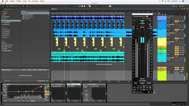This screenshot has width=189, height=106.
Task: Expand the FF Pro-Q 2 item
Action: (x=22, y=19)
